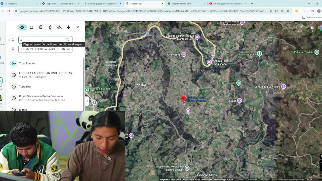The height and width of the screenshot is (181, 322).
Task: Open Google apps grid on map
Action: 312,28
